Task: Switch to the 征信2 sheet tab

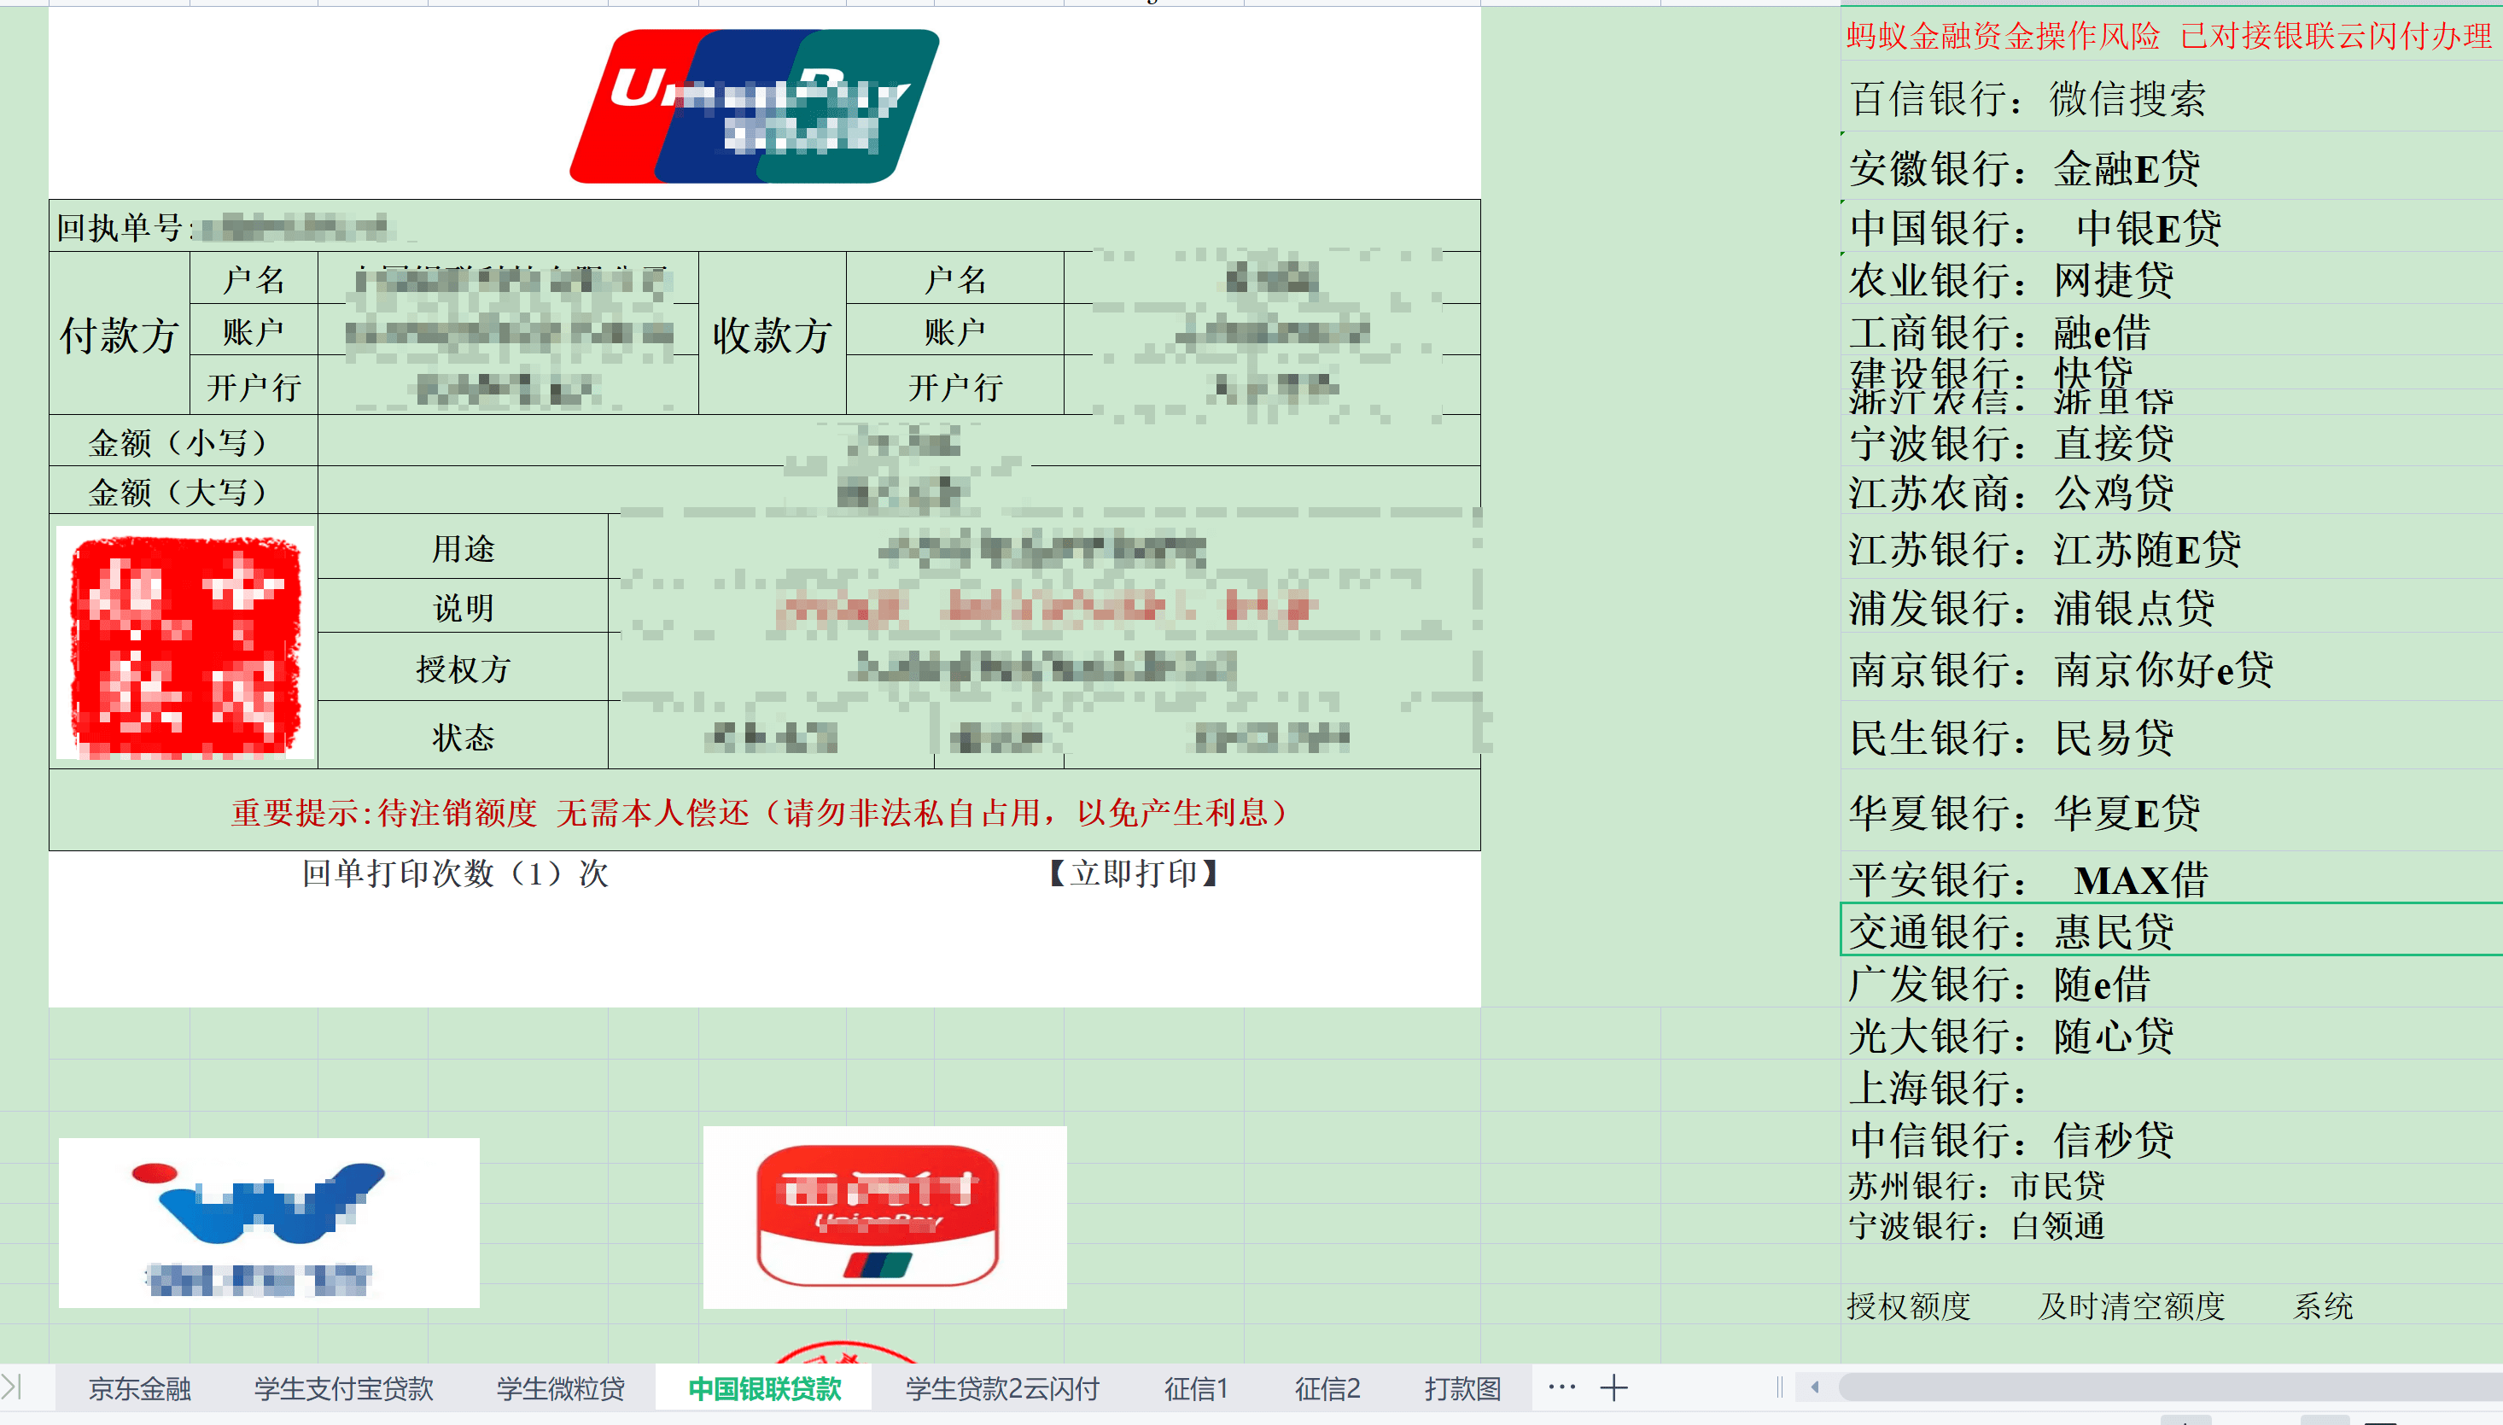Action: (x=1327, y=1389)
